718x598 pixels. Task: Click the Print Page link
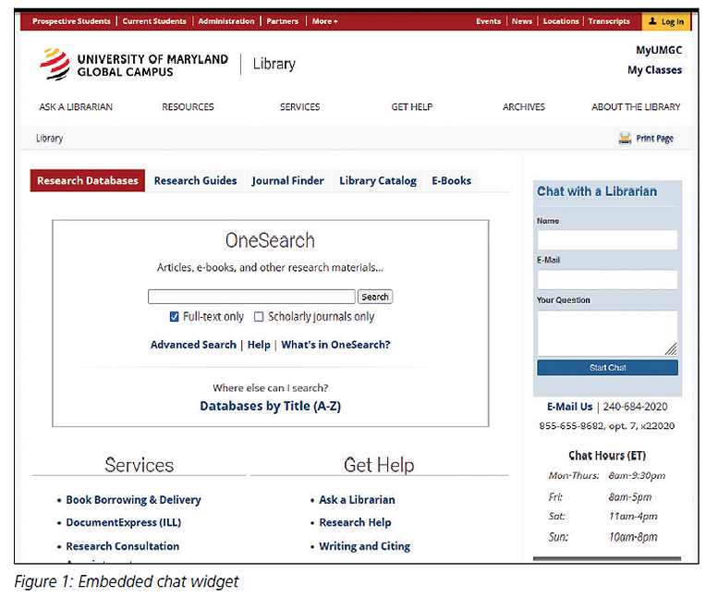click(x=654, y=139)
